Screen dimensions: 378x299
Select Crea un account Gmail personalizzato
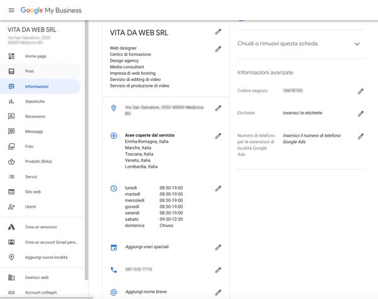click(x=52, y=242)
